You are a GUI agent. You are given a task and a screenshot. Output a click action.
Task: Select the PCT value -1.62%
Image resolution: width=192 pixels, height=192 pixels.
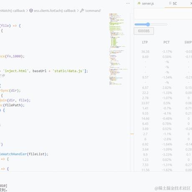pyautogui.click(x=167, y=170)
